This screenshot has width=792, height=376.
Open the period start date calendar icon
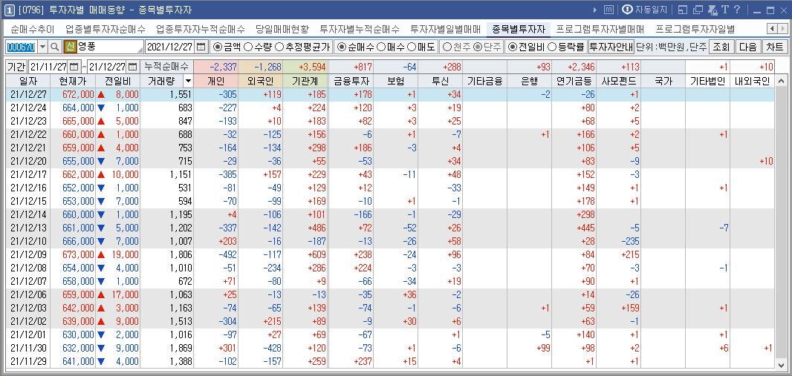74,67
